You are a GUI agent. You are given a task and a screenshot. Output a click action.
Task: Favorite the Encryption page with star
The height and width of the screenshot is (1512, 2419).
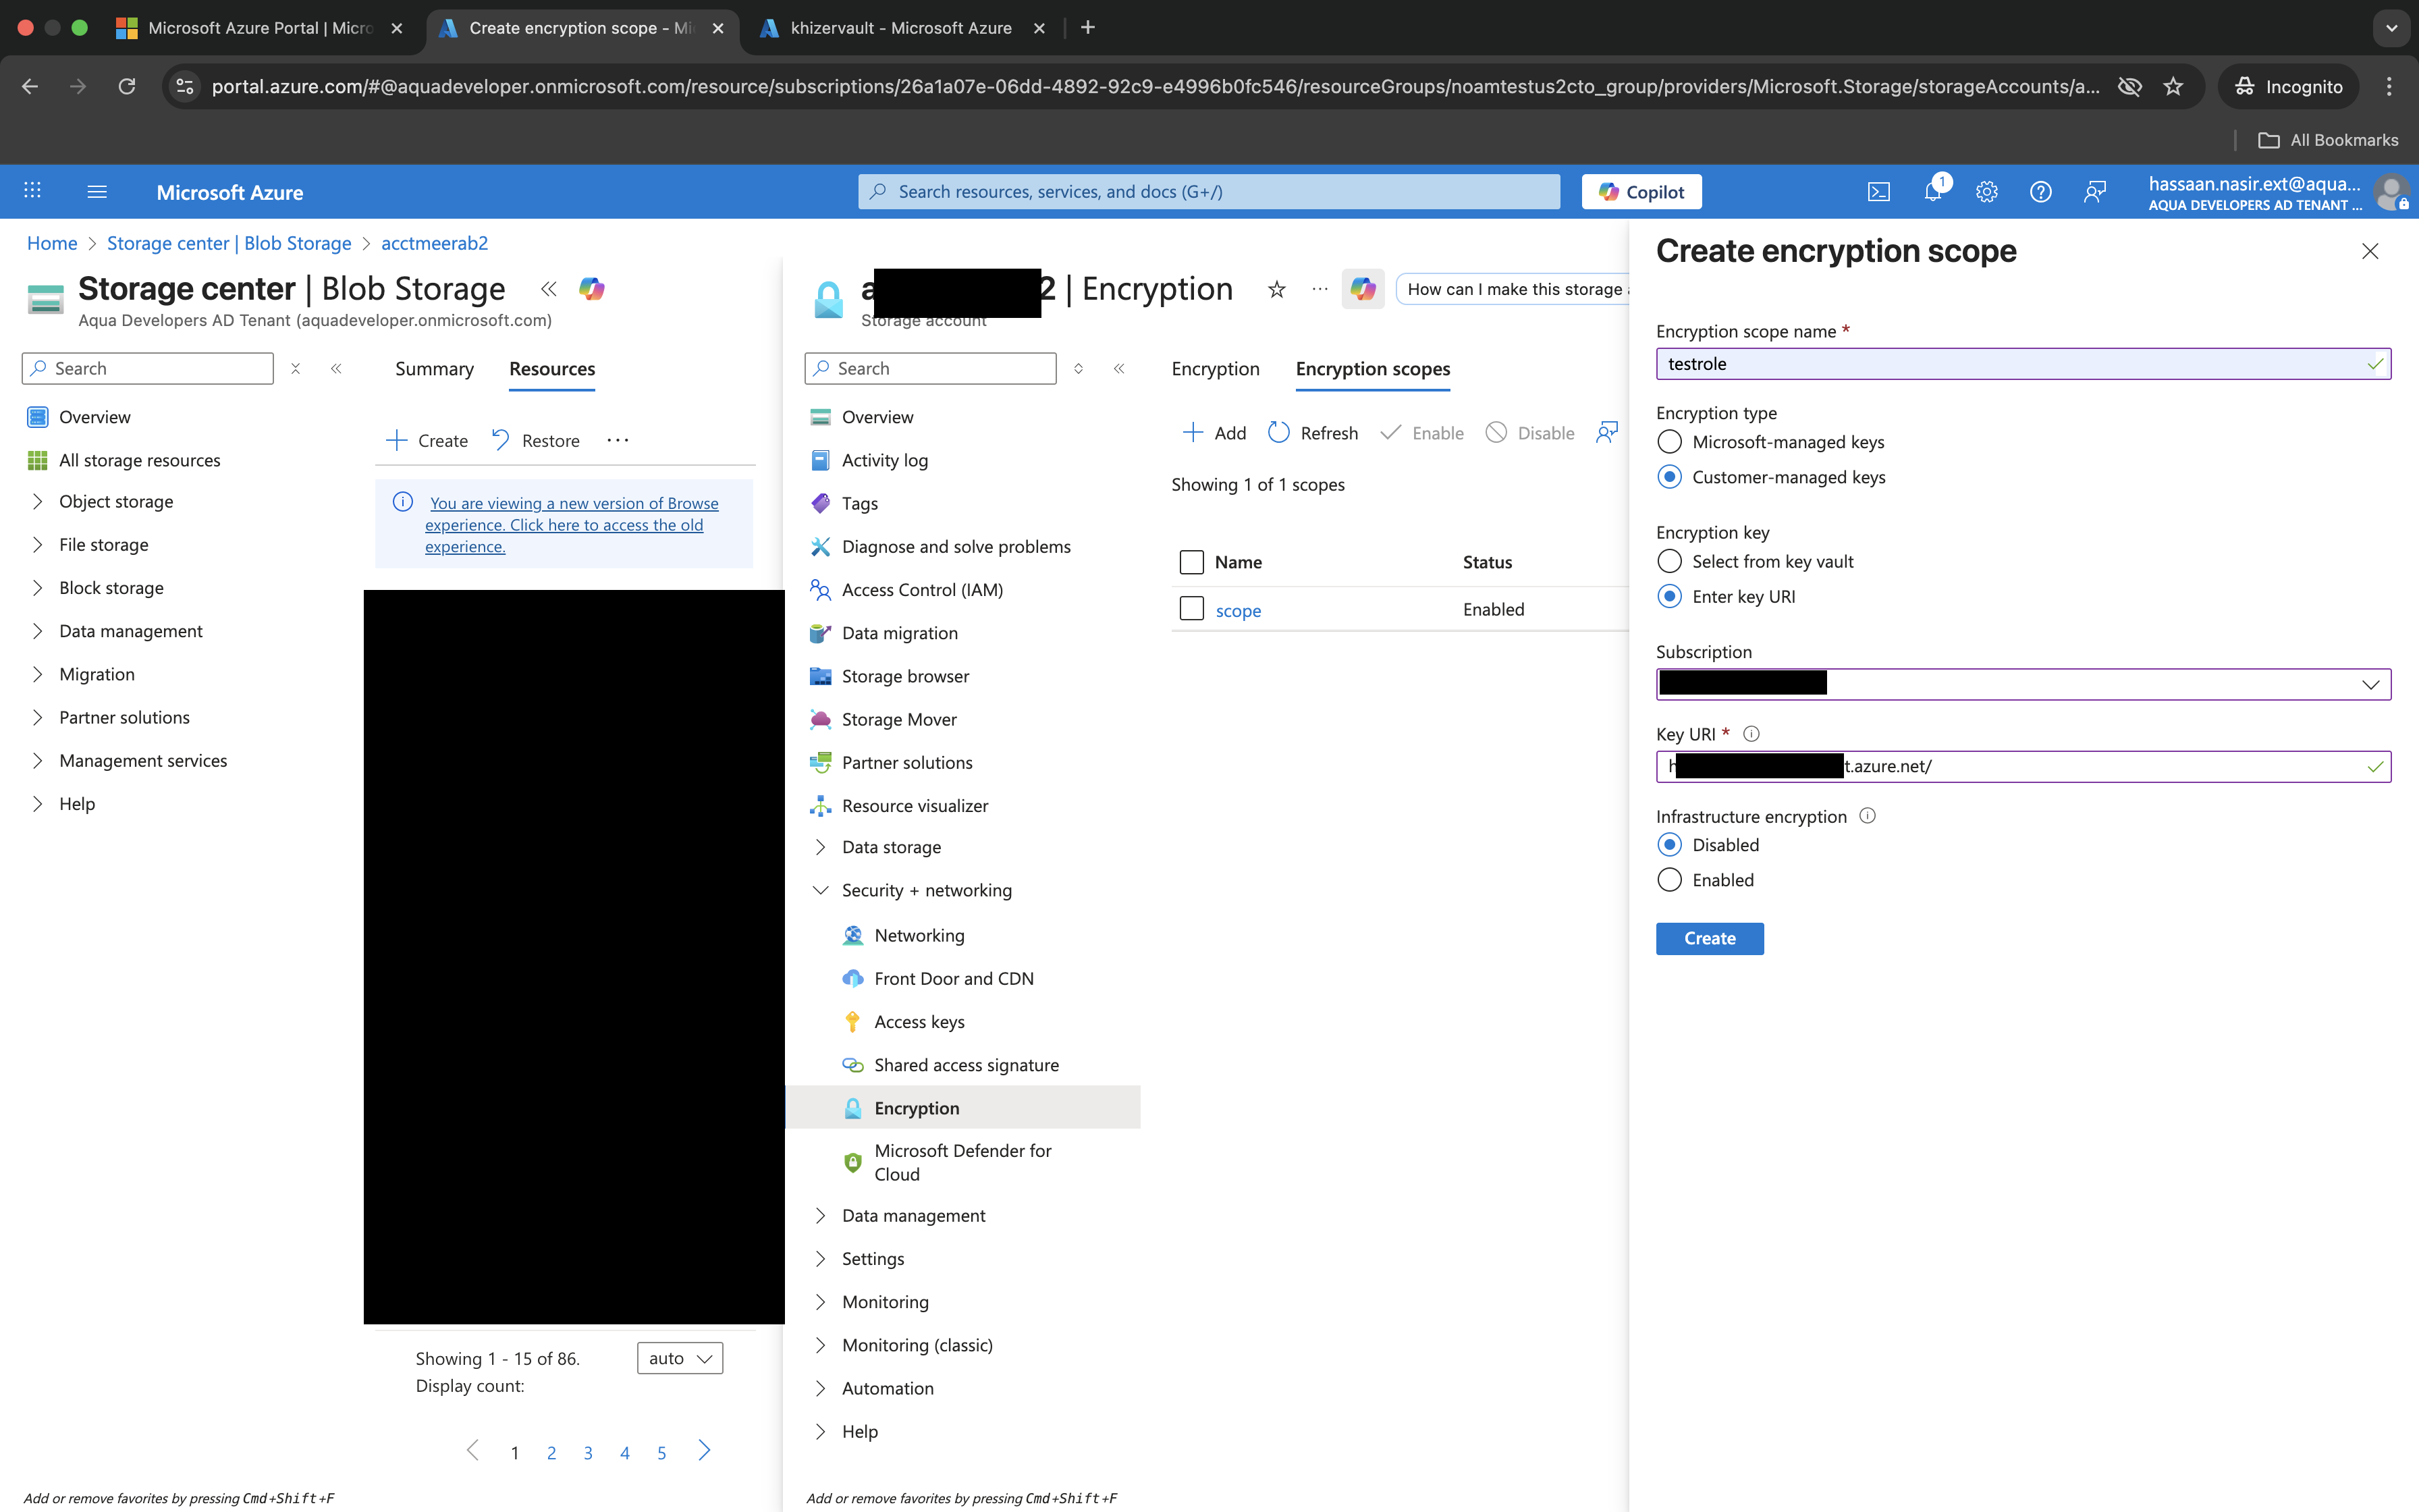pyautogui.click(x=1276, y=290)
